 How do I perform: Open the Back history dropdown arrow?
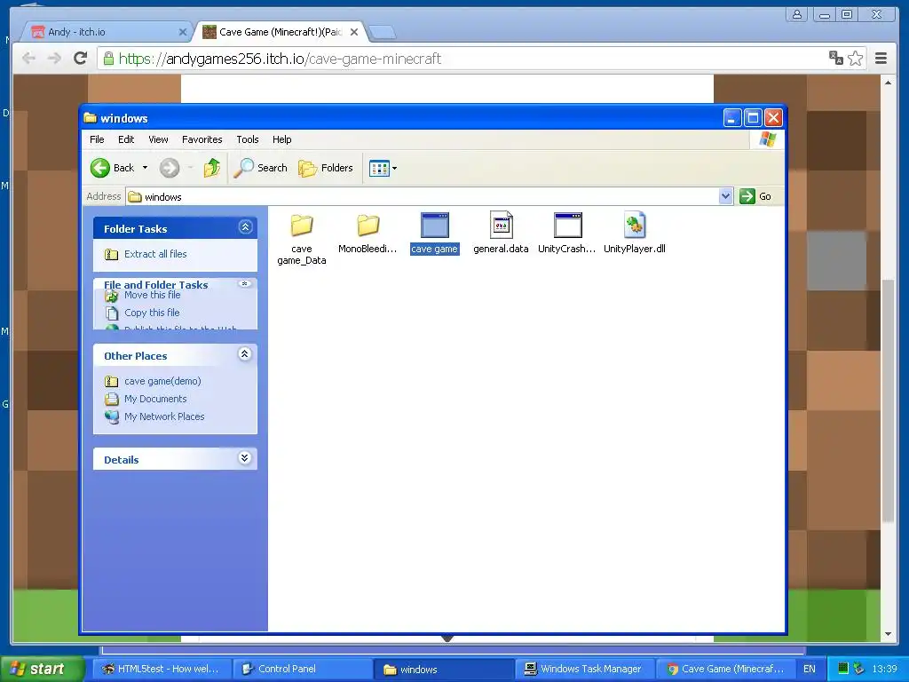point(145,168)
